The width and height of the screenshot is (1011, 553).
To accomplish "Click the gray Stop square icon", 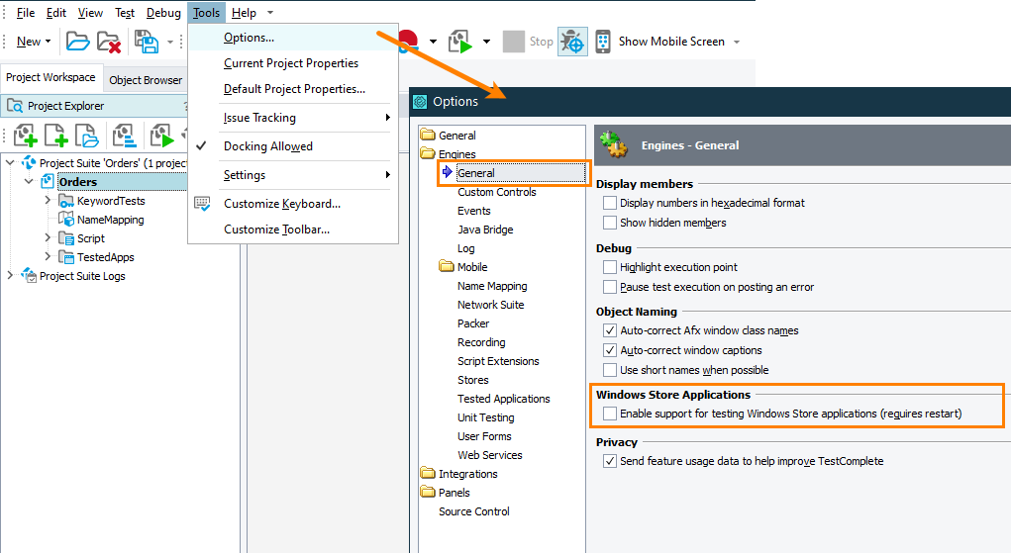I will (x=513, y=42).
